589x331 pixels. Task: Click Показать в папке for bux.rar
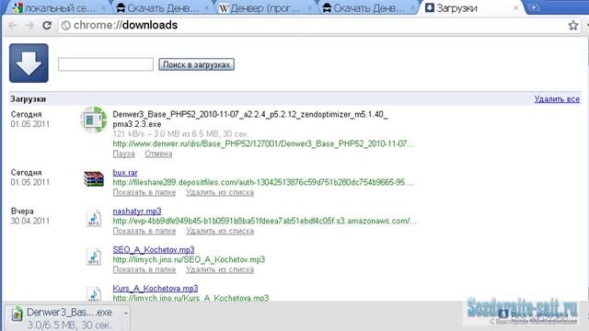coord(144,192)
